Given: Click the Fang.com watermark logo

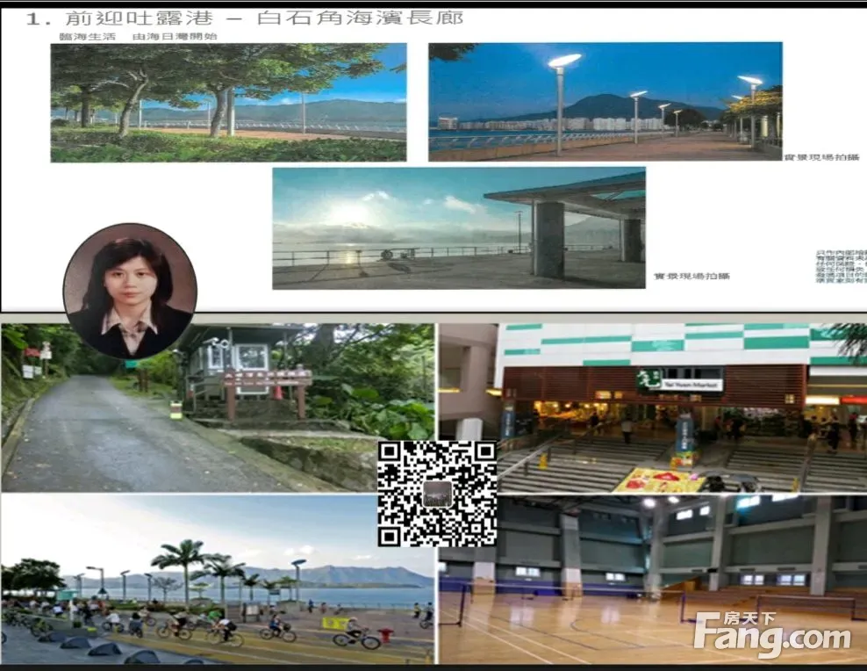Looking at the screenshot, I should pos(774,635).
